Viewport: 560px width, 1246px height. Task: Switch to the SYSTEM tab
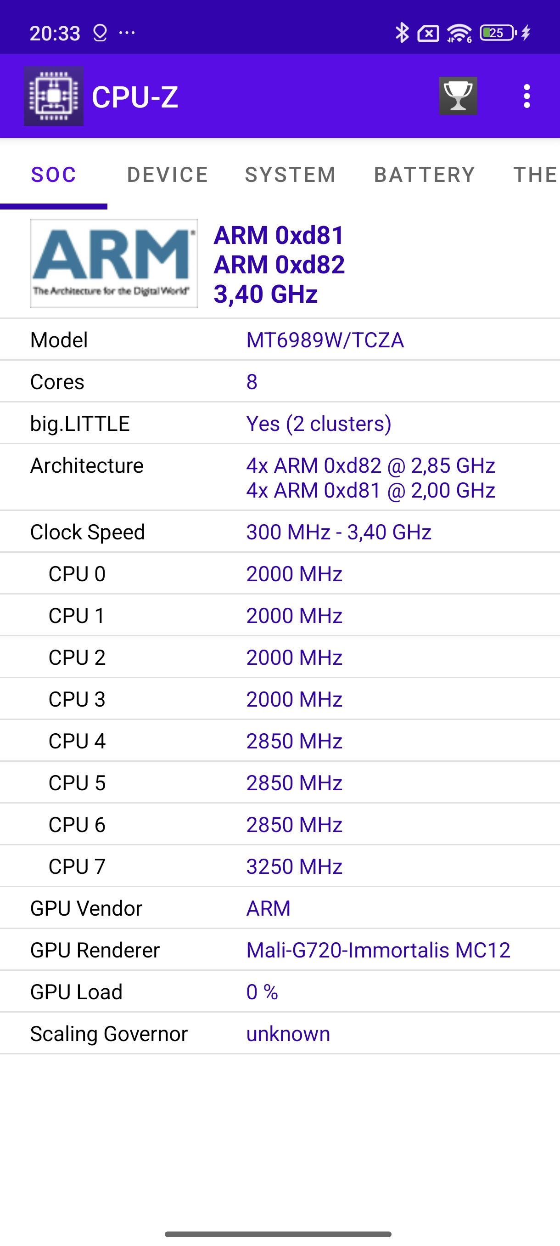(291, 175)
